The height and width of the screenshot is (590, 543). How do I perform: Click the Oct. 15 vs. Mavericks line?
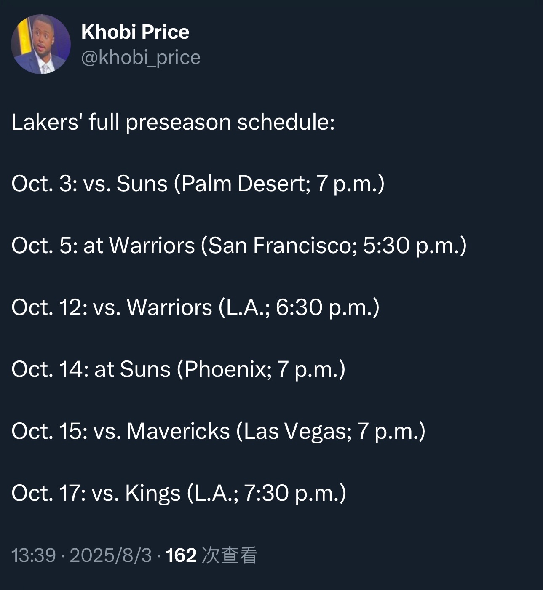point(219,431)
